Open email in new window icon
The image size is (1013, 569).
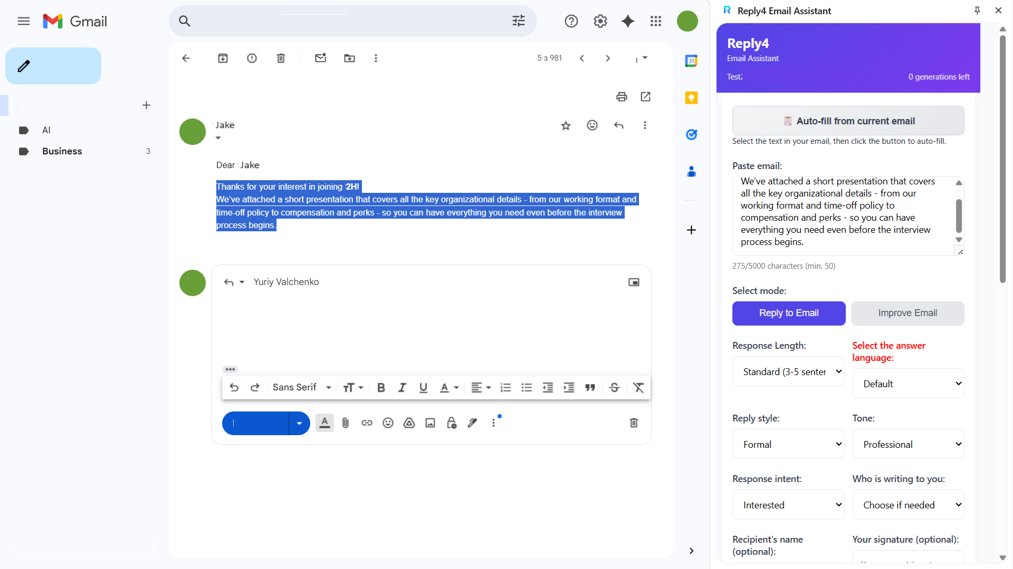pyautogui.click(x=646, y=97)
